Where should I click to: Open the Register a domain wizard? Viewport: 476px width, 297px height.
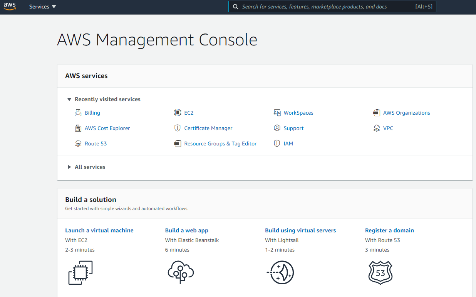[x=389, y=230]
